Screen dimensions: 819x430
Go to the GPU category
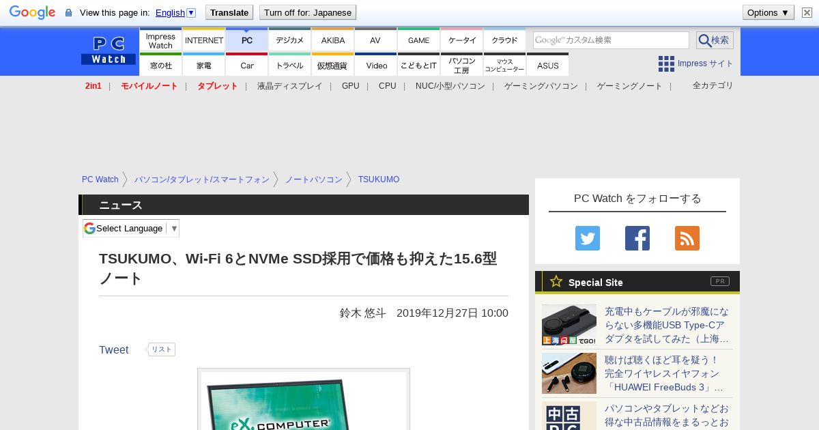351,86
